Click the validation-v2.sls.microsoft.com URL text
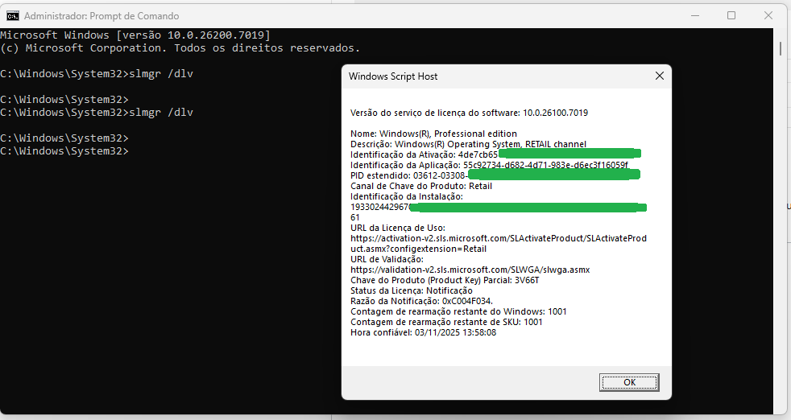Viewport: 791px width, 420px height. (470, 270)
